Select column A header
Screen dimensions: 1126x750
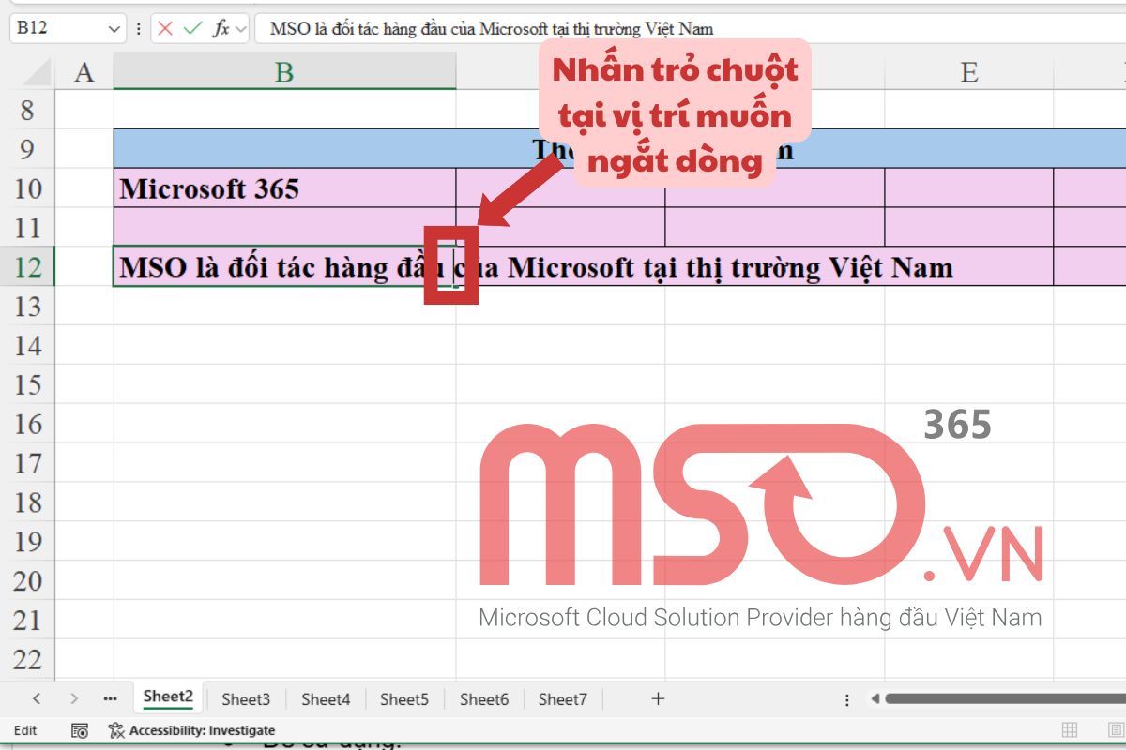84,71
